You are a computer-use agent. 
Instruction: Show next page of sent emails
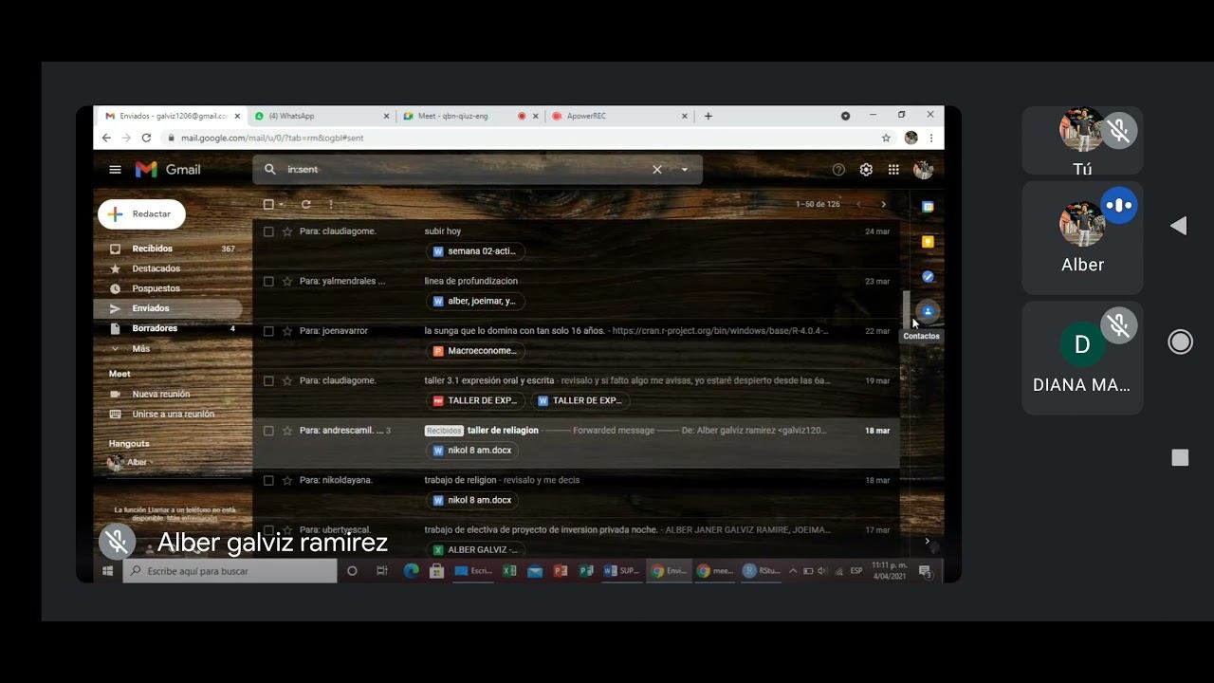click(883, 204)
